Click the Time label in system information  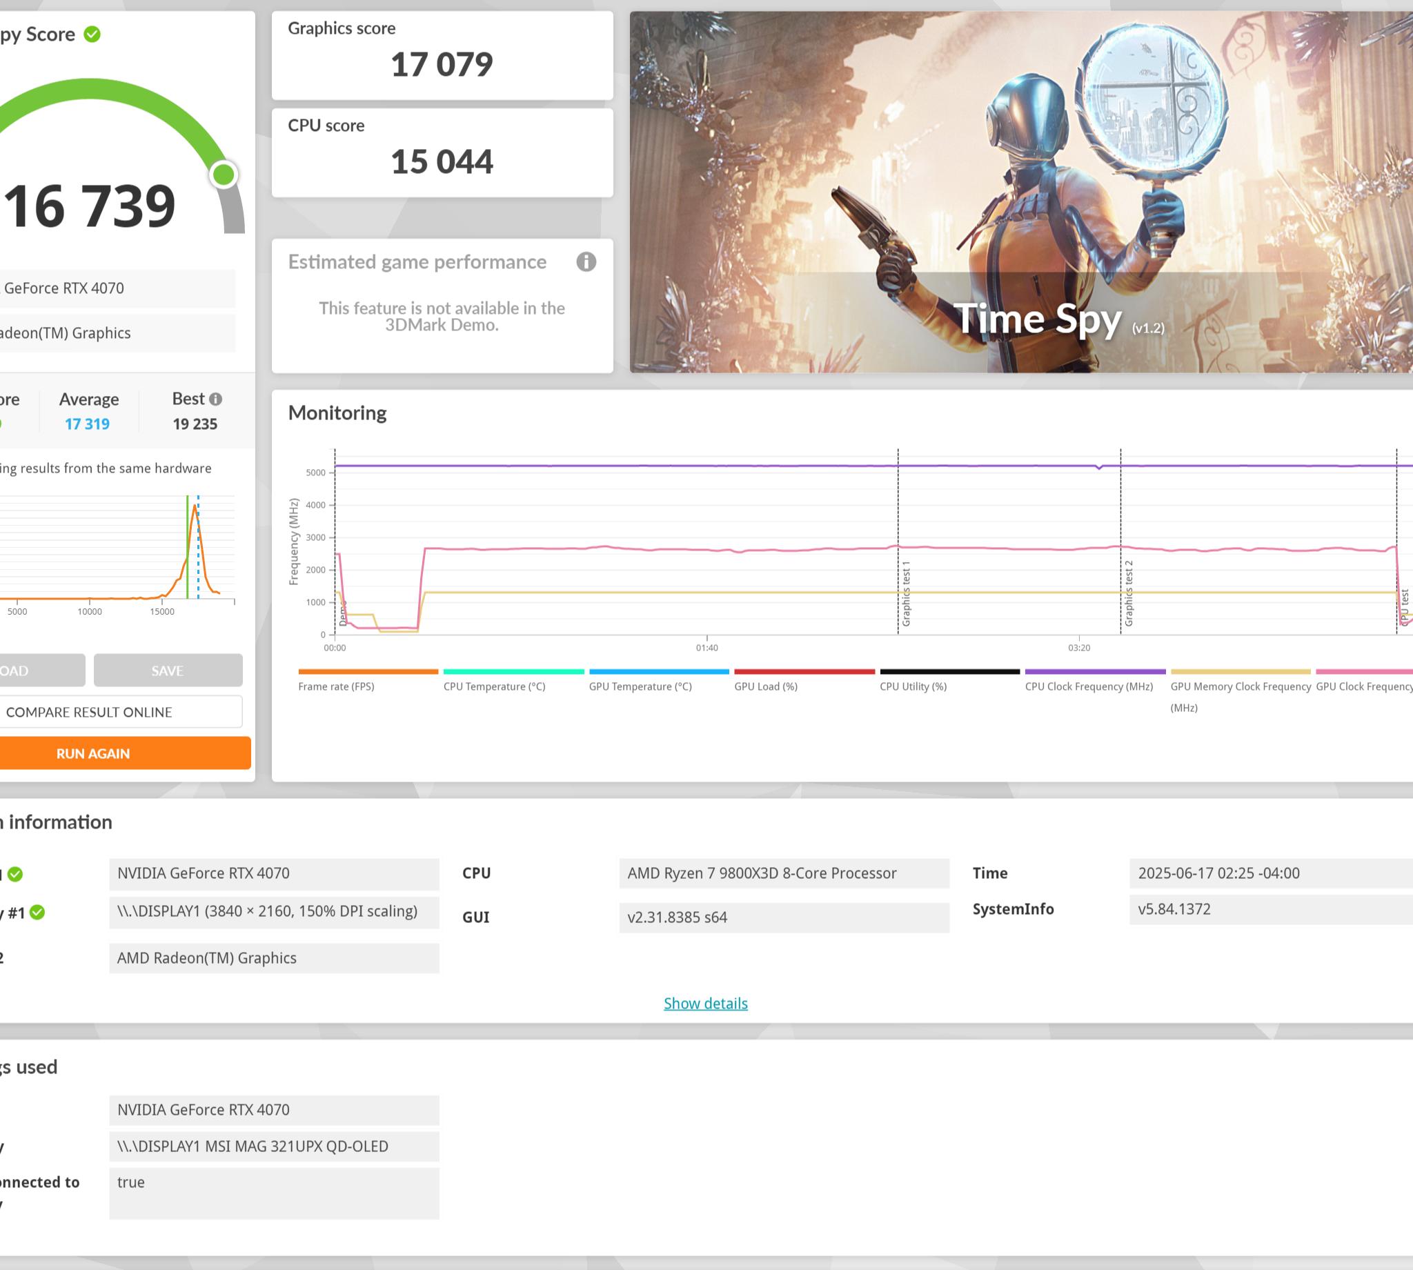990,873
